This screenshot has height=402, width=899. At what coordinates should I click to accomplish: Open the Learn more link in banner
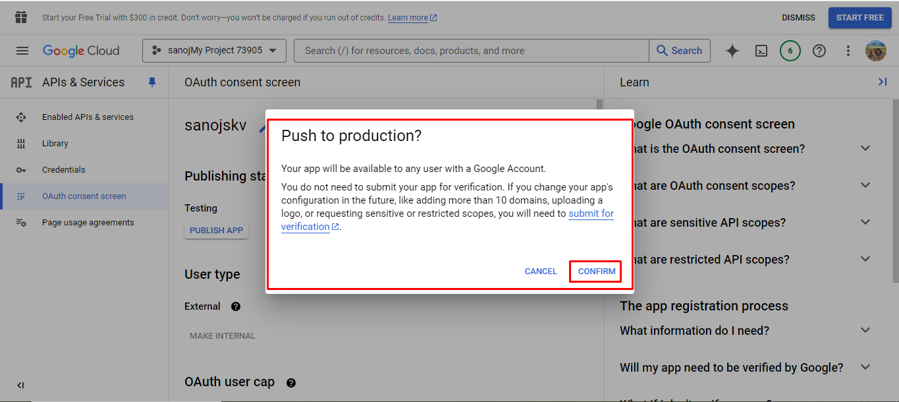(412, 18)
